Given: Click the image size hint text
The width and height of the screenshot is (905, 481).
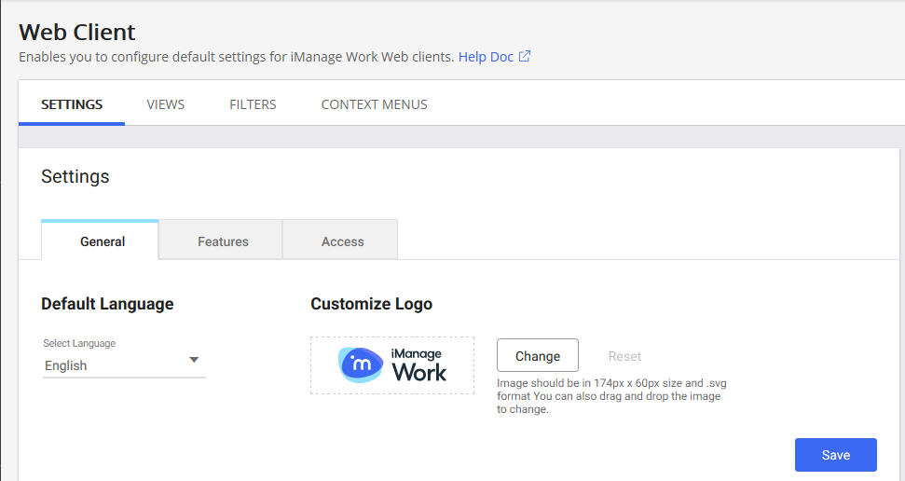Looking at the screenshot, I should pos(610,396).
